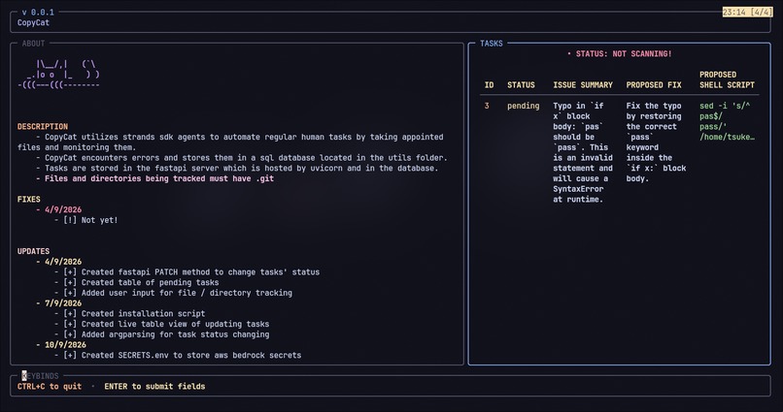Click 'Created fastapi PATCH method' entry

click(x=187, y=272)
